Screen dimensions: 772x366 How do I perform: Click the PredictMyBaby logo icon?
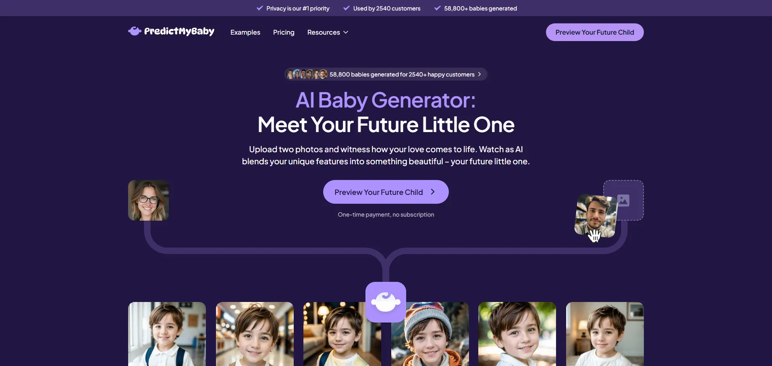pyautogui.click(x=135, y=31)
